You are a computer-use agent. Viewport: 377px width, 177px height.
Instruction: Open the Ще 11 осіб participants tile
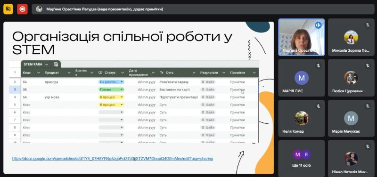[301, 159]
